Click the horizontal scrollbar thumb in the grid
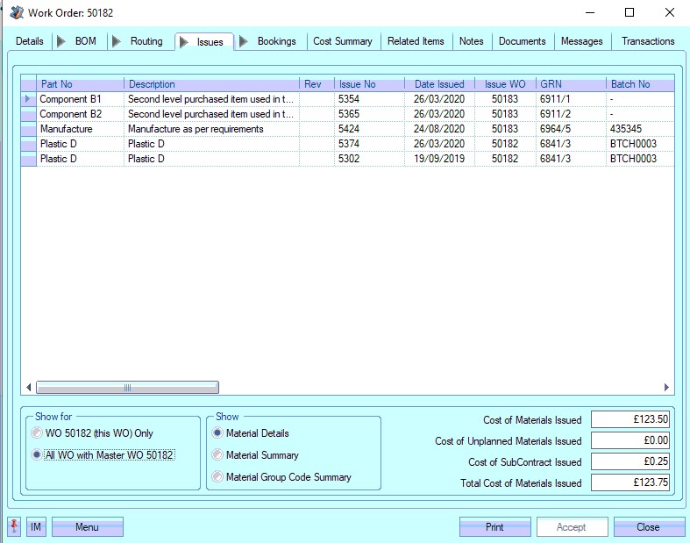This screenshot has width=690, height=543. [x=127, y=388]
